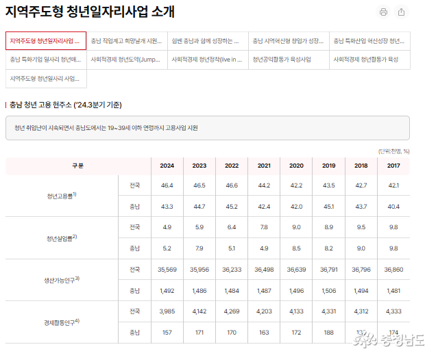Viewport: 425px width, 349px height.
Task: Click the notice text about 19~39세 고용사업 지원
Action: (106, 128)
